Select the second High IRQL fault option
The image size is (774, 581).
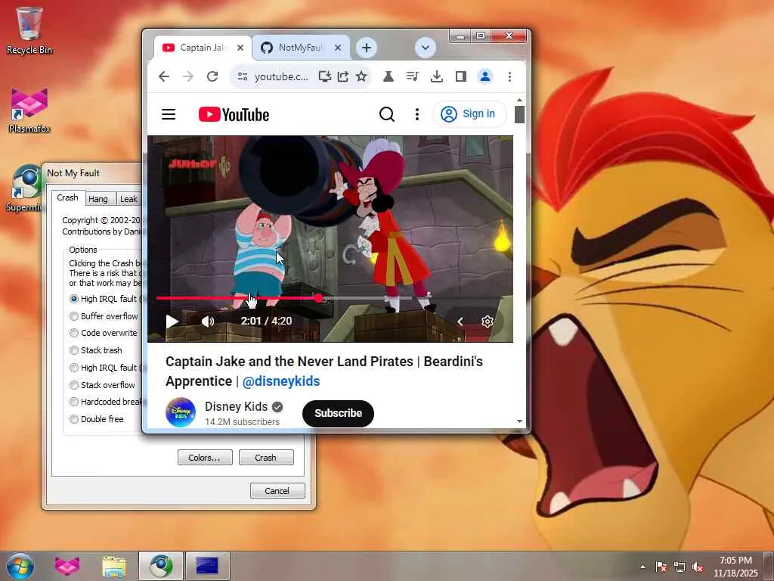tap(107, 368)
